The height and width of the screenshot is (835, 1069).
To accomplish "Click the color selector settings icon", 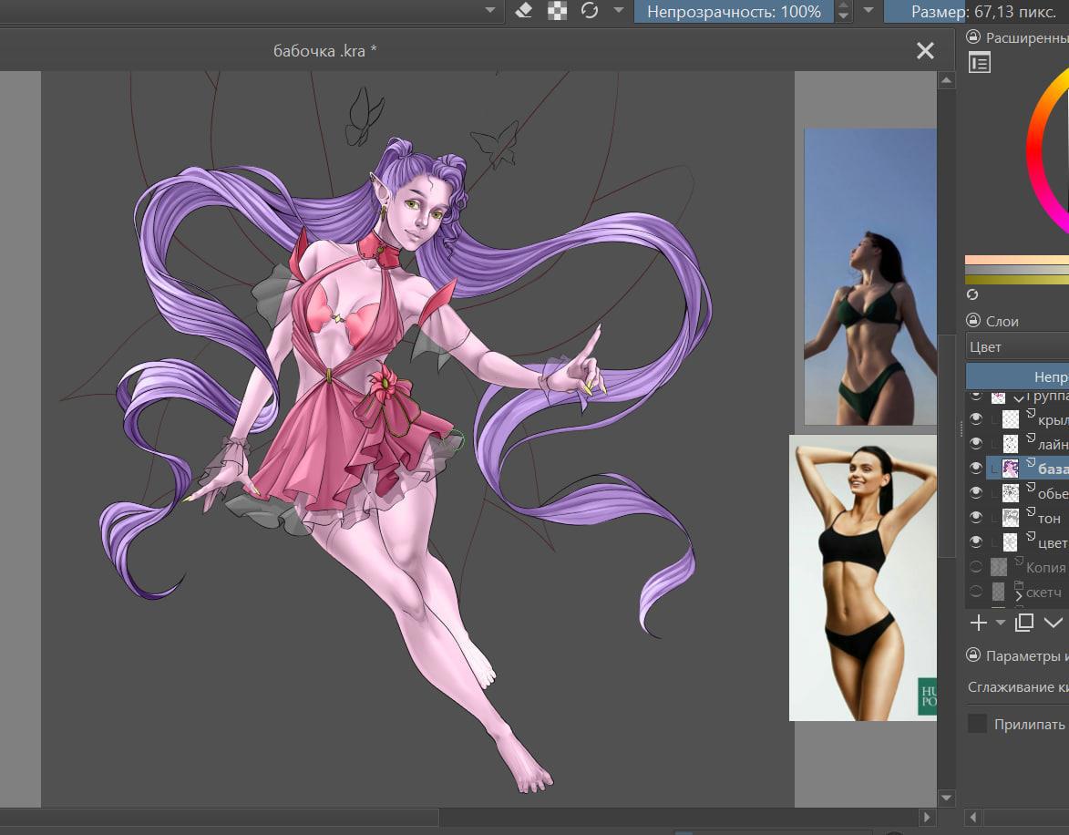I will 980,62.
